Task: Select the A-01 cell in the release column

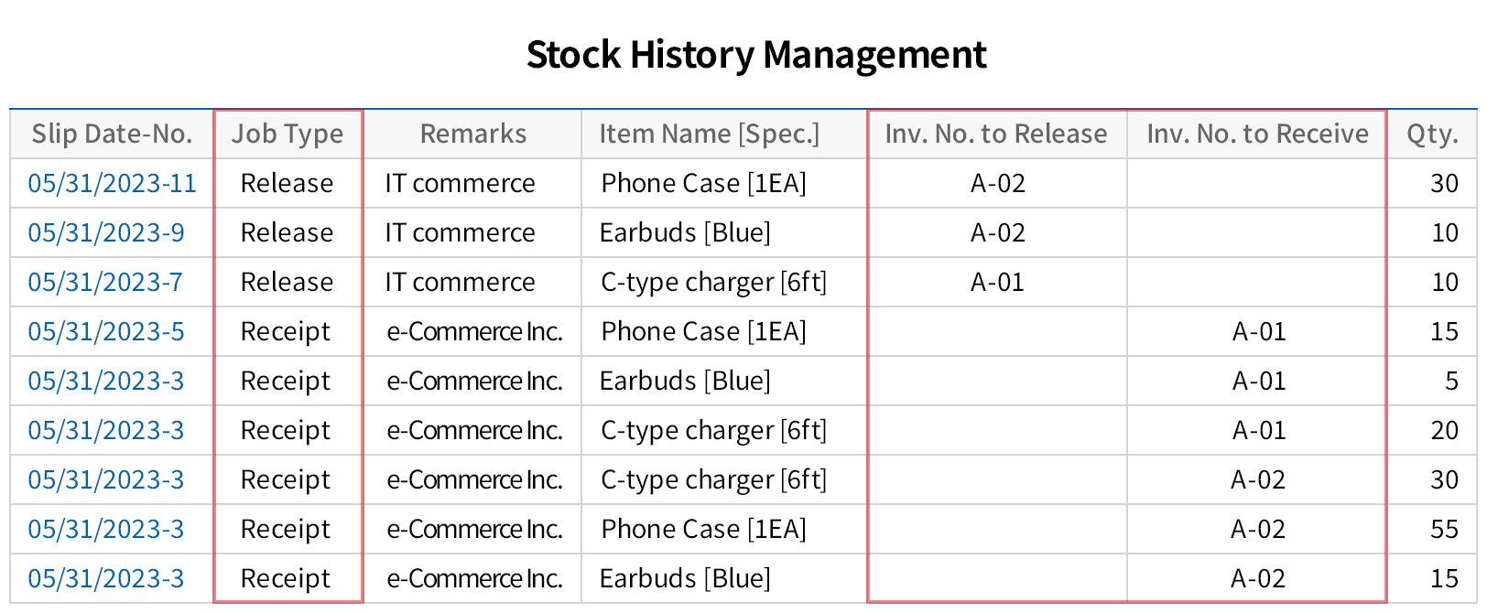Action: tap(997, 282)
